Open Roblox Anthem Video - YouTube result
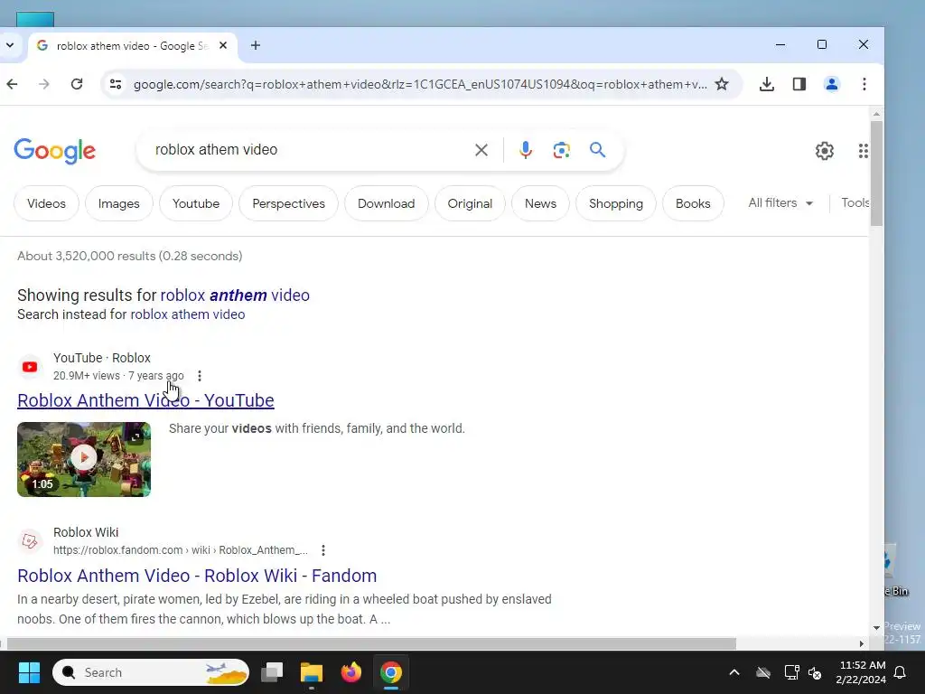925x694 pixels. click(x=145, y=400)
